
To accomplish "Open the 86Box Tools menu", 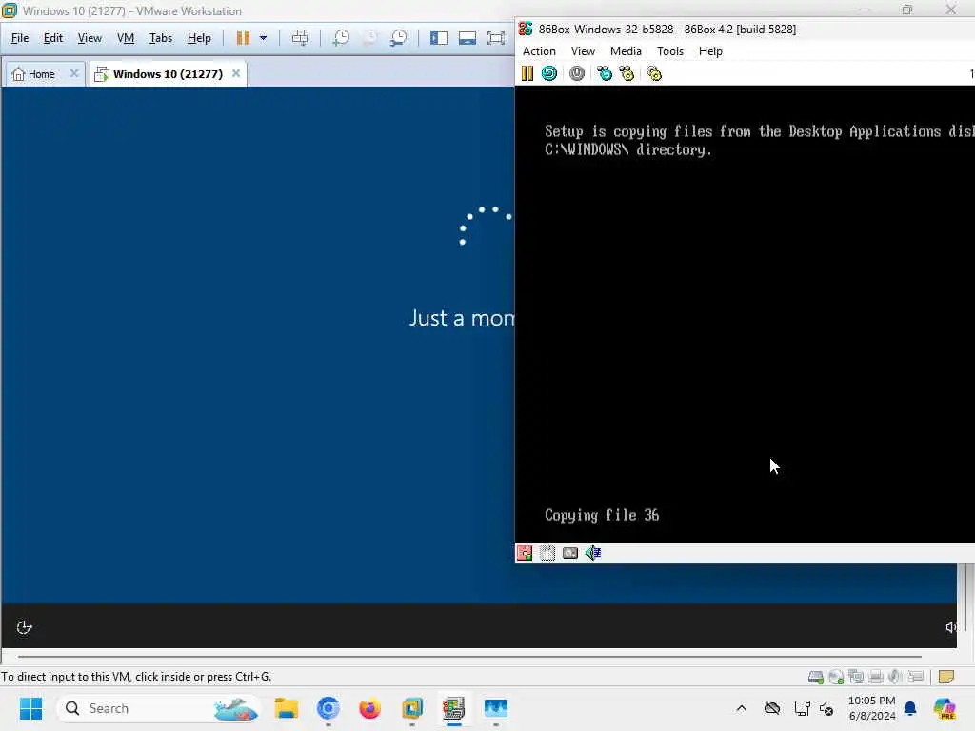I will 669,51.
